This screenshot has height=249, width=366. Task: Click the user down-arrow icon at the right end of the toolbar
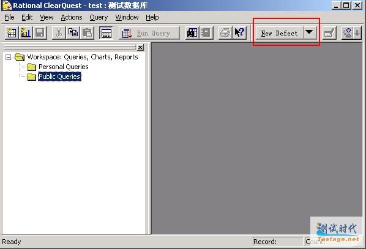coord(351,33)
